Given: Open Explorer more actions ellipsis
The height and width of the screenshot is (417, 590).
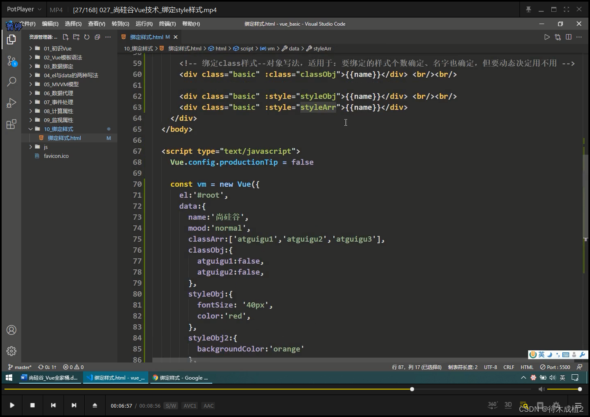Looking at the screenshot, I should pyautogui.click(x=108, y=37).
